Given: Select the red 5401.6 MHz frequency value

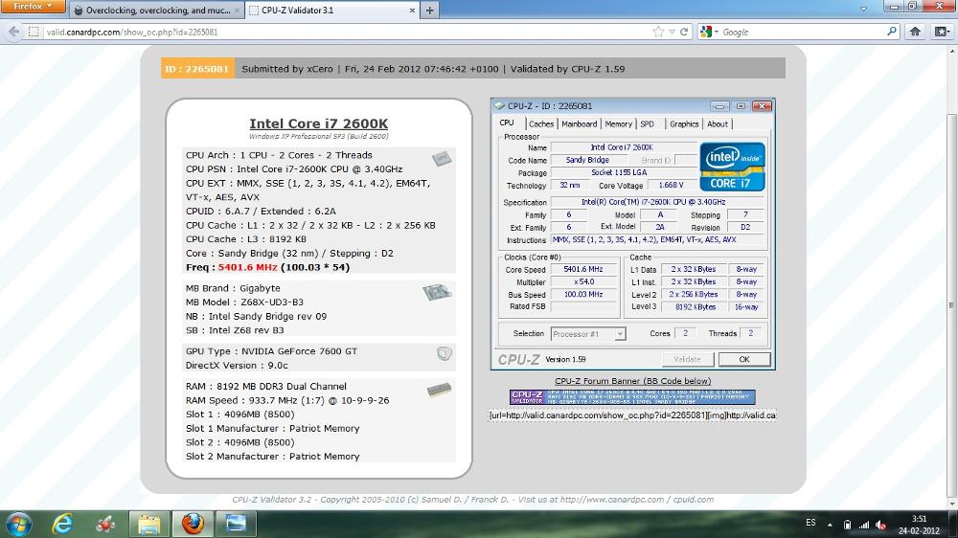Looking at the screenshot, I should pyautogui.click(x=247, y=267).
